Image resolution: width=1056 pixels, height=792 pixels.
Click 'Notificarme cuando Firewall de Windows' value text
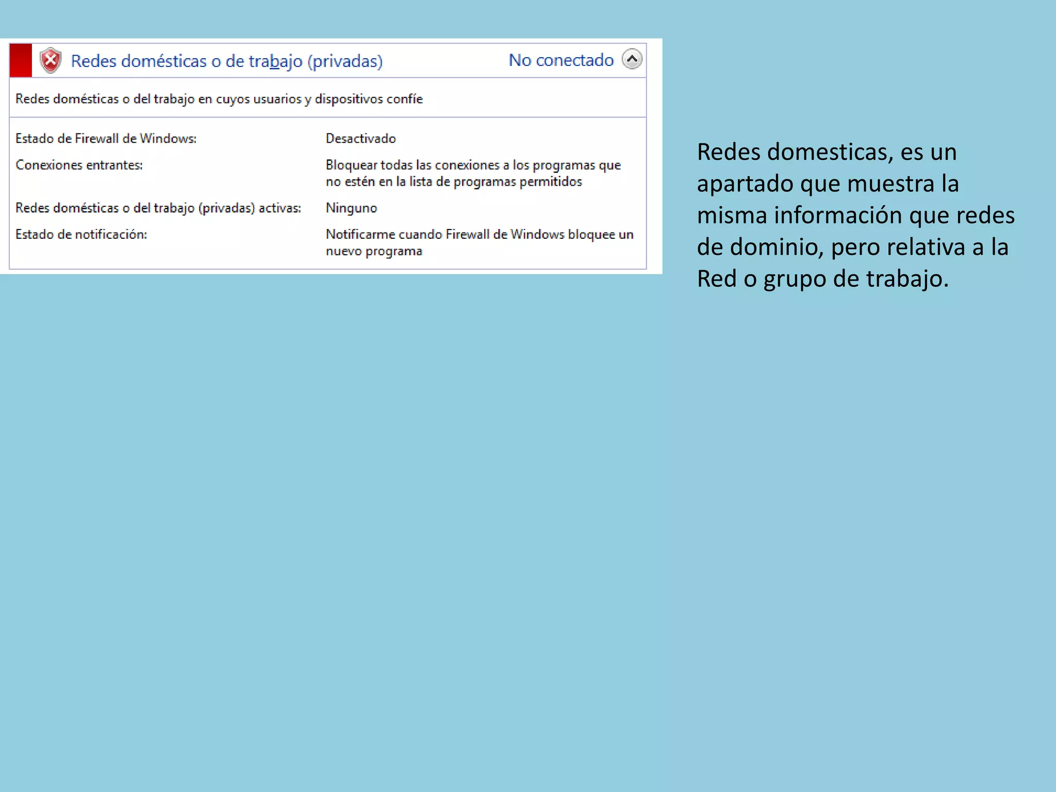(480, 243)
